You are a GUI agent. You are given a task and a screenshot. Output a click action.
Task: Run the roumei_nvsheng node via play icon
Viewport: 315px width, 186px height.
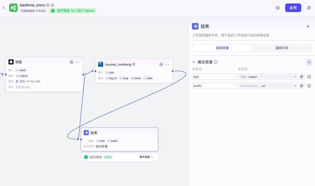coord(161,64)
